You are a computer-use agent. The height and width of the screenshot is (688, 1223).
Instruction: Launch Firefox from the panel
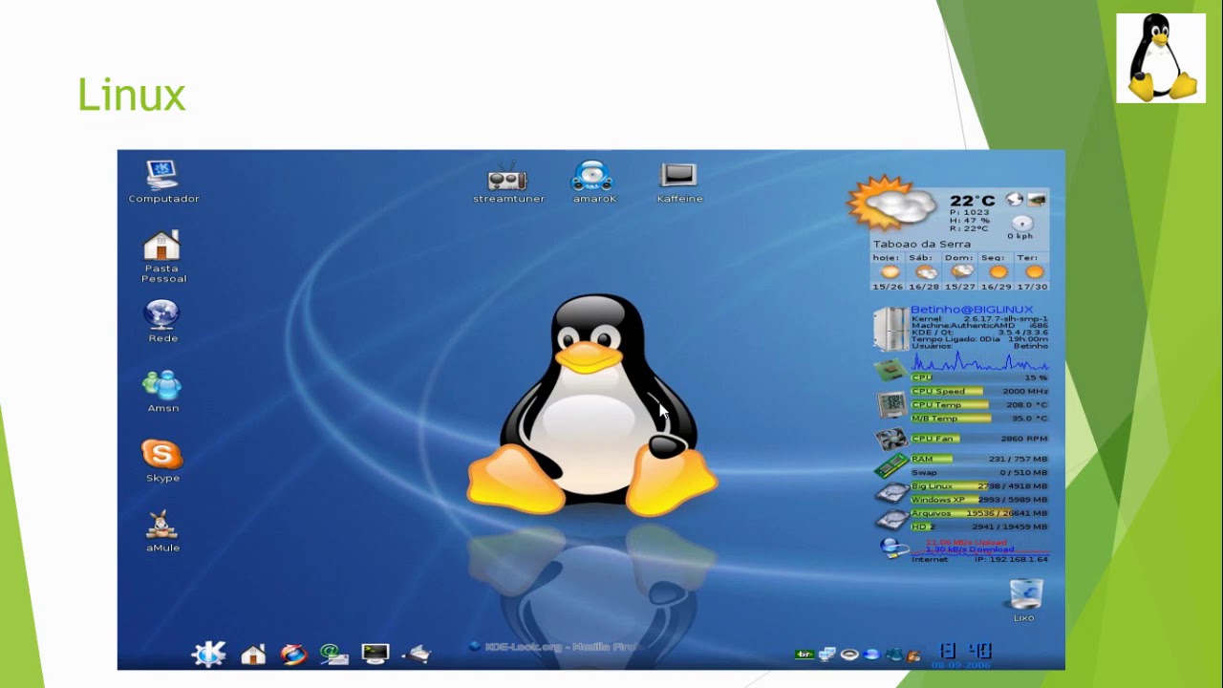293,655
